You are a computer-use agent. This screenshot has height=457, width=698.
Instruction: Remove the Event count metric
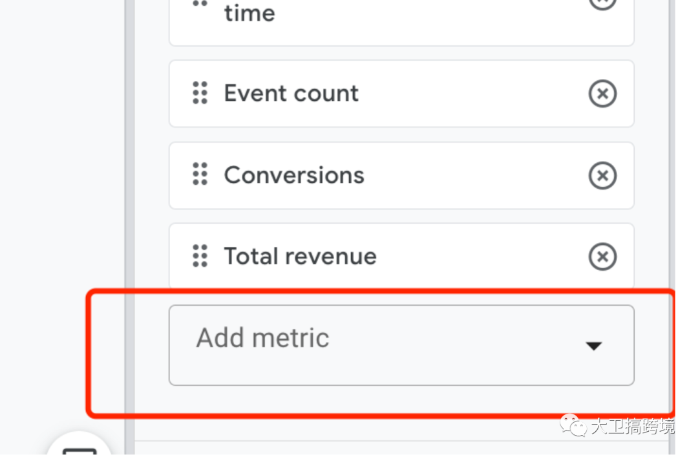coord(602,94)
